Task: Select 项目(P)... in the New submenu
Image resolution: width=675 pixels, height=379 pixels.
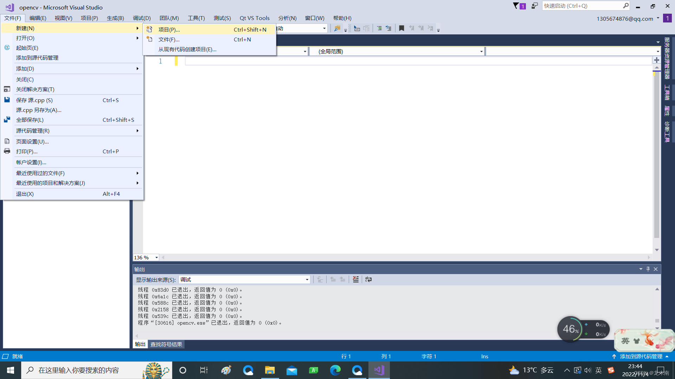Action: 169,30
